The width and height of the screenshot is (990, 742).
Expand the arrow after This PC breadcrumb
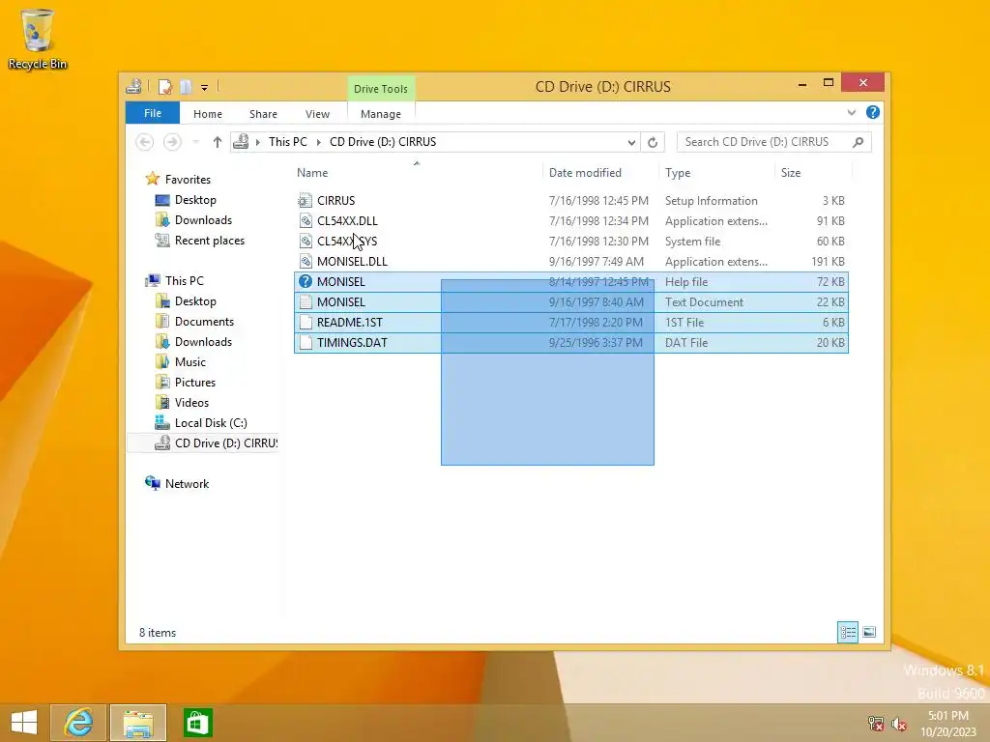click(x=318, y=142)
